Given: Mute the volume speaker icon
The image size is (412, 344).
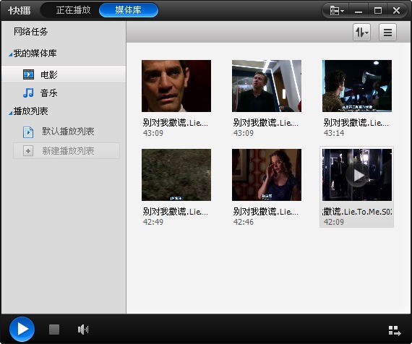Looking at the screenshot, I should [x=83, y=330].
